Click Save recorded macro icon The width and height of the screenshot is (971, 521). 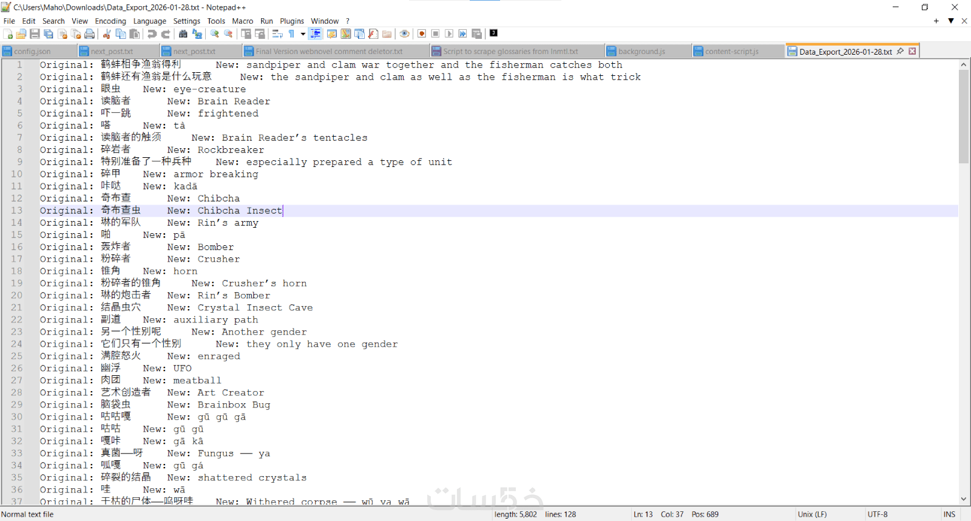477,34
